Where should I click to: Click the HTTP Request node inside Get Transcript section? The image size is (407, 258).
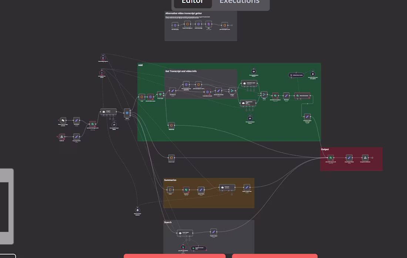point(186,85)
